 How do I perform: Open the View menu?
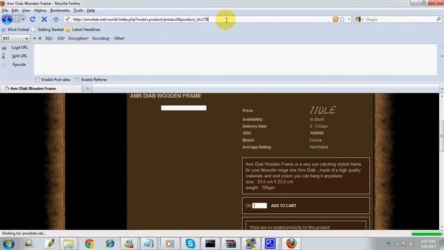(26, 10)
